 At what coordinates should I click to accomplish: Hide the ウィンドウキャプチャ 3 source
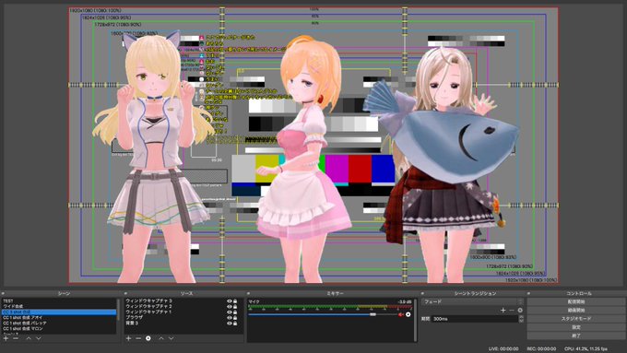230,301
